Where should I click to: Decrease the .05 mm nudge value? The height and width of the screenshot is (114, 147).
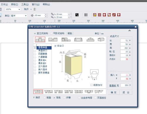(x=46, y=16)
